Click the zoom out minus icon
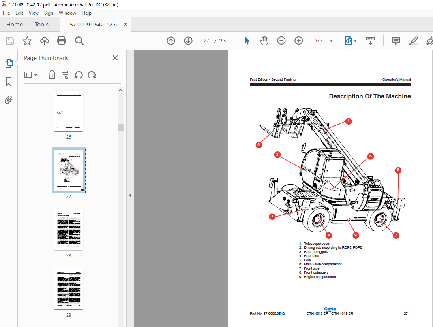This screenshot has height=327, width=433. pos(281,41)
